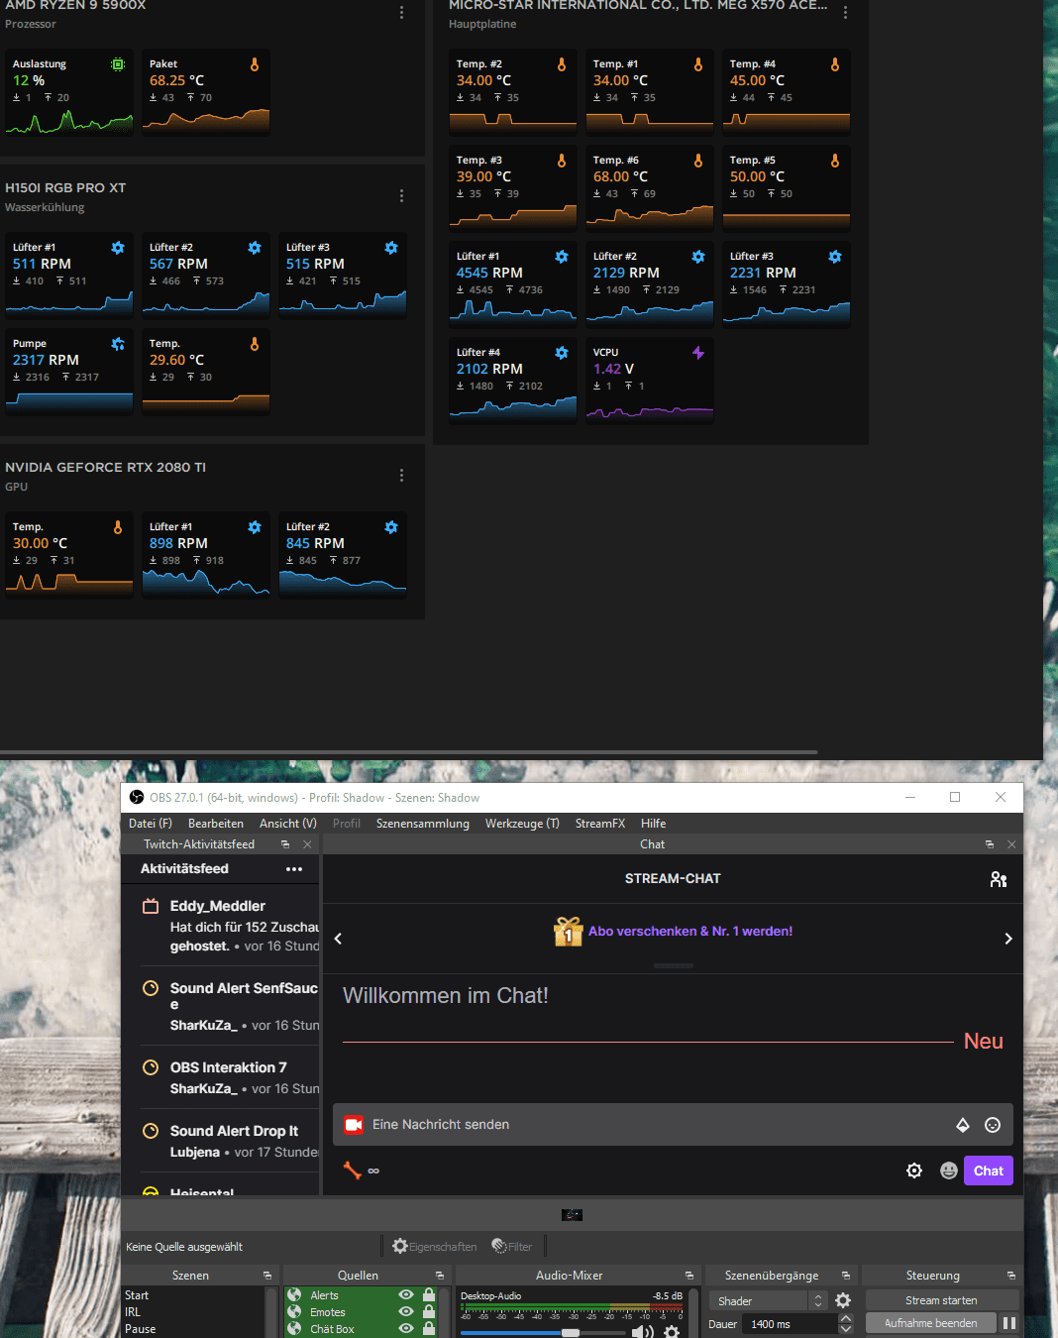Viewport: 1058px width, 1338px height.
Task: Click fan icon on motherboard Lüfter #4 tile
Action: click(562, 353)
